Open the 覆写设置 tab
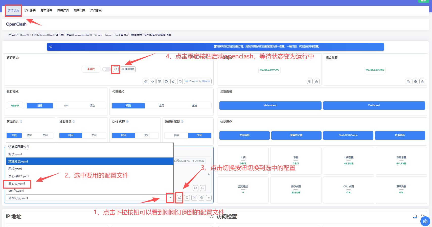 [47, 11]
